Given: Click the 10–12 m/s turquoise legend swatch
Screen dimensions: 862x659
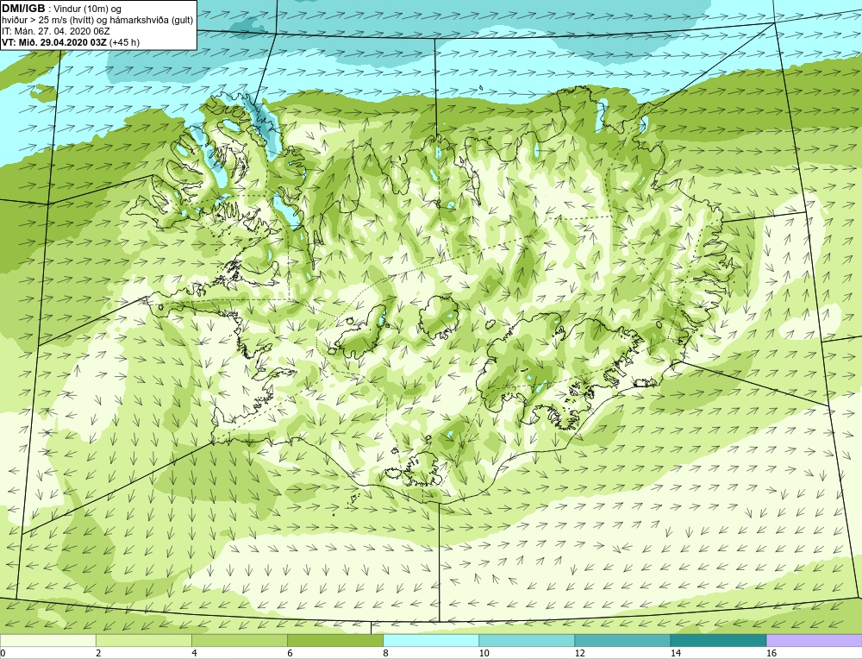Looking at the screenshot, I should click(526, 640).
